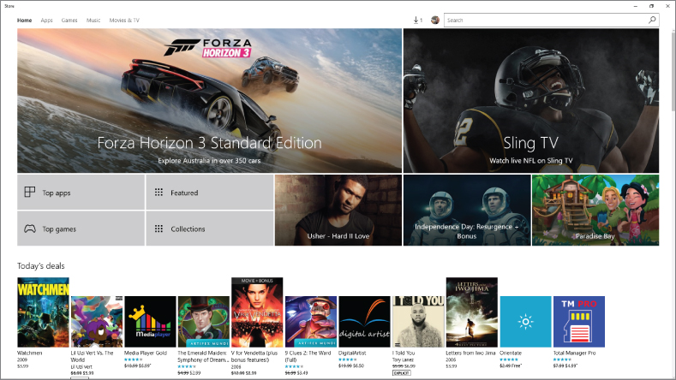The width and height of the screenshot is (676, 380).
Task: Open the Forza Horizon 3 Standard Edition banner
Action: [x=210, y=101]
